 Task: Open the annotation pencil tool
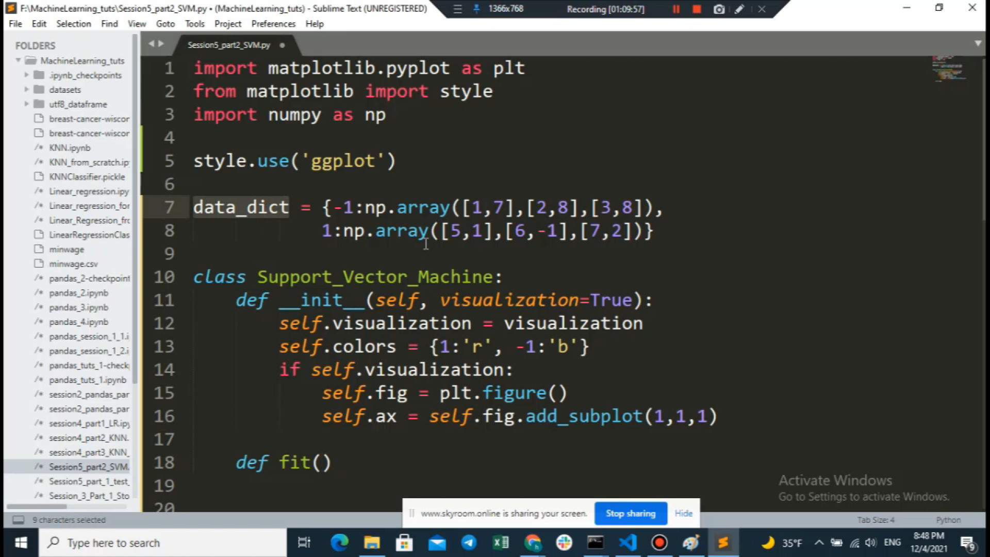tap(740, 9)
